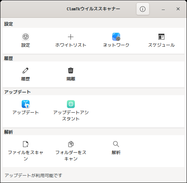Click the アップデートが利用可能です status message
Image resolution: width=187 pixels, height=183 pixels.
click(x=33, y=175)
